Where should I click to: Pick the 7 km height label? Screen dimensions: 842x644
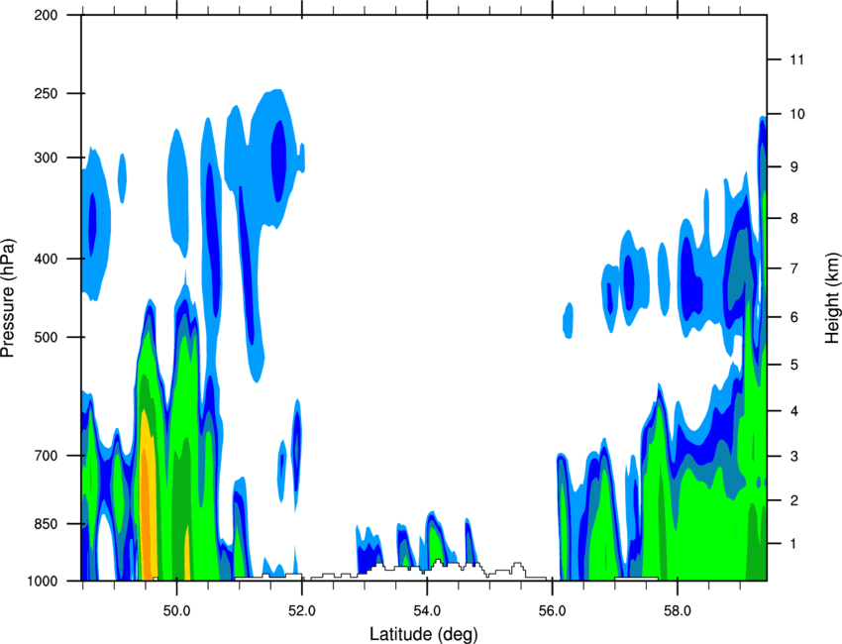pyautogui.click(x=793, y=268)
